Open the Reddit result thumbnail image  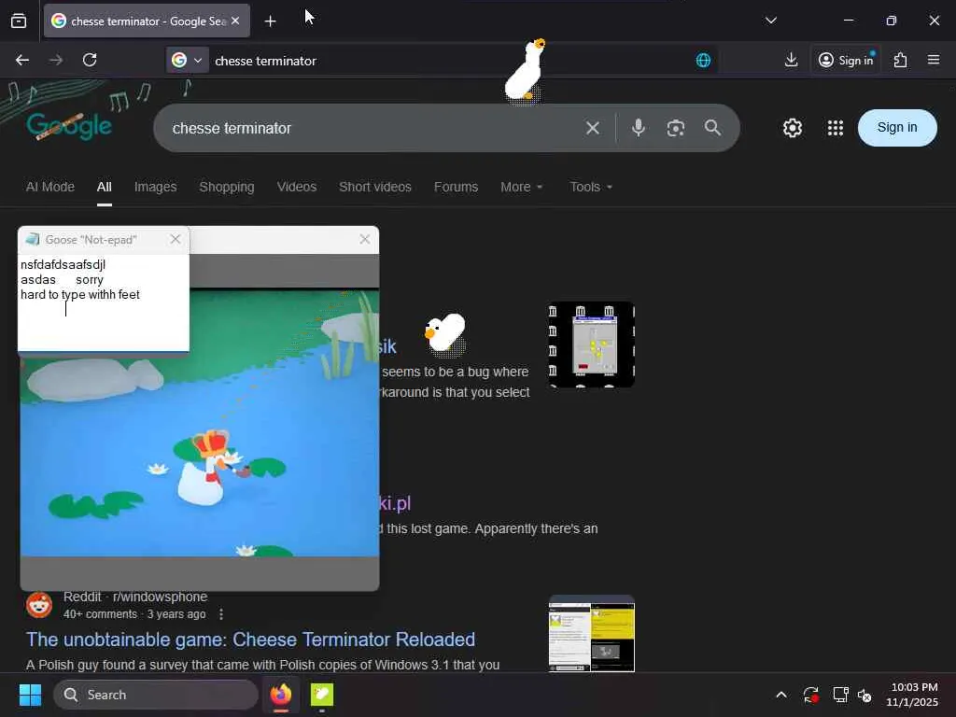point(591,634)
